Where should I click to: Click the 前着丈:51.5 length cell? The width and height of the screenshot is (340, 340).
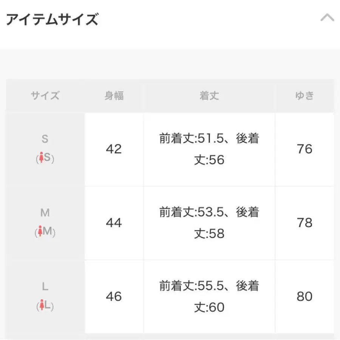(x=209, y=149)
